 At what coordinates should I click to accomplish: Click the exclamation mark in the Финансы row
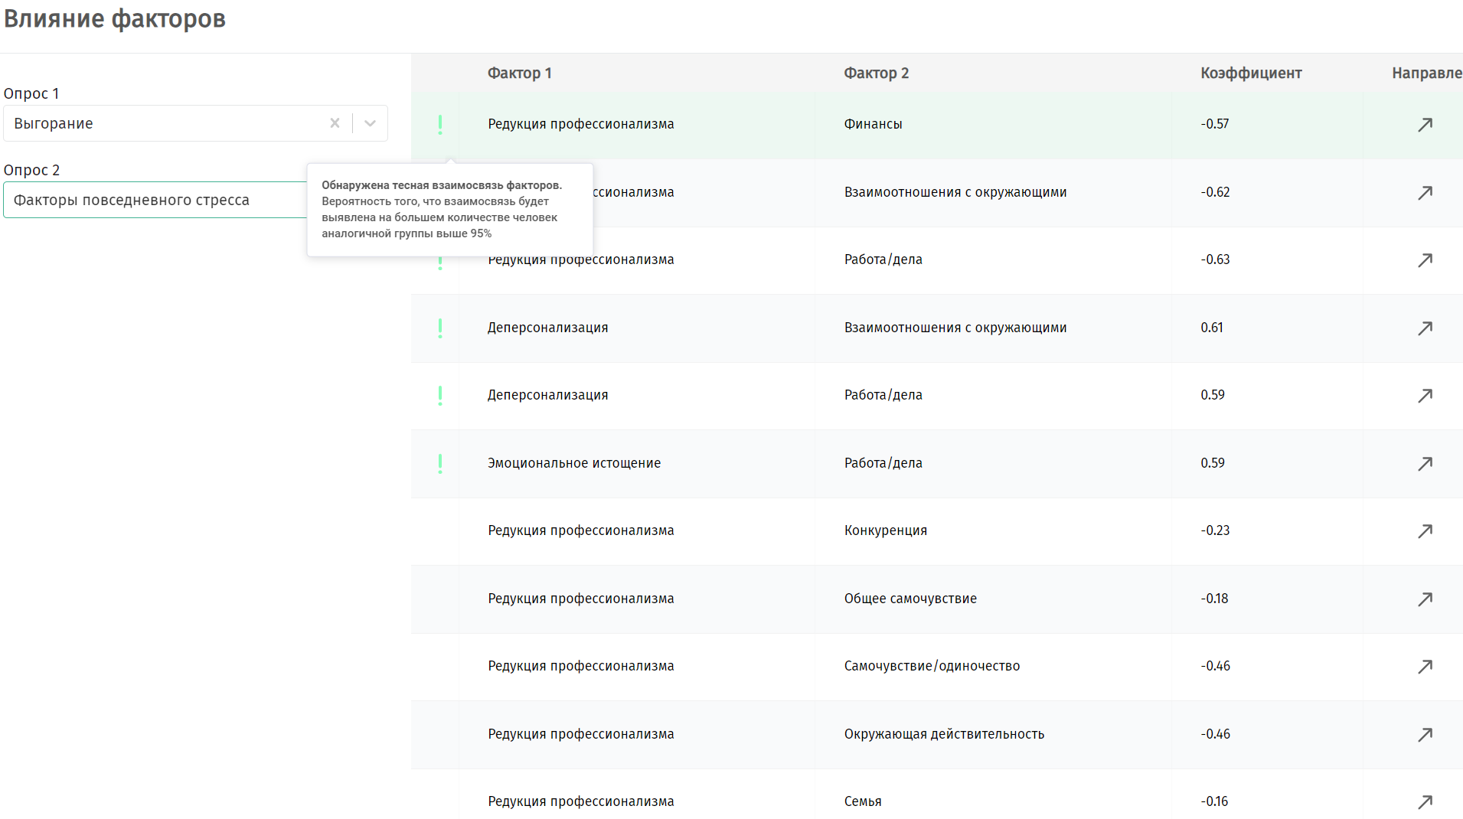tap(440, 125)
